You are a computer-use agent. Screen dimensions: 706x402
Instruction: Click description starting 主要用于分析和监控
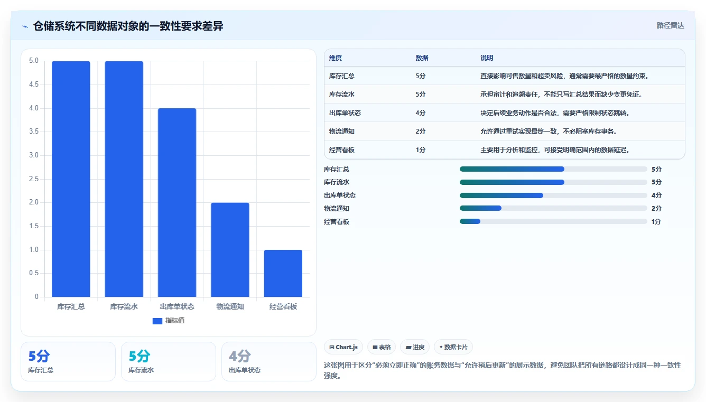point(555,150)
